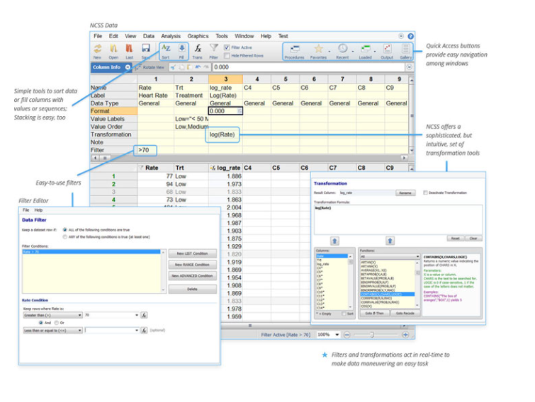Click the Filter funnel icon
Viewport: 535px width, 402px height.
pyautogui.click(x=213, y=50)
